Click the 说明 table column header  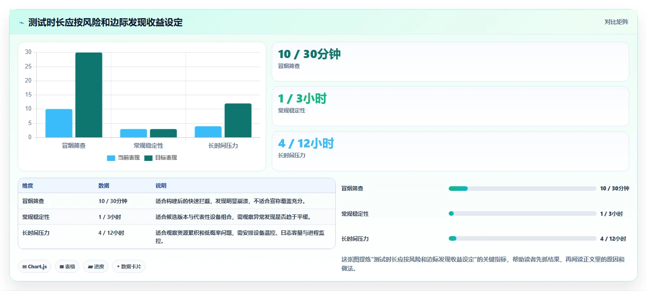tap(161, 186)
